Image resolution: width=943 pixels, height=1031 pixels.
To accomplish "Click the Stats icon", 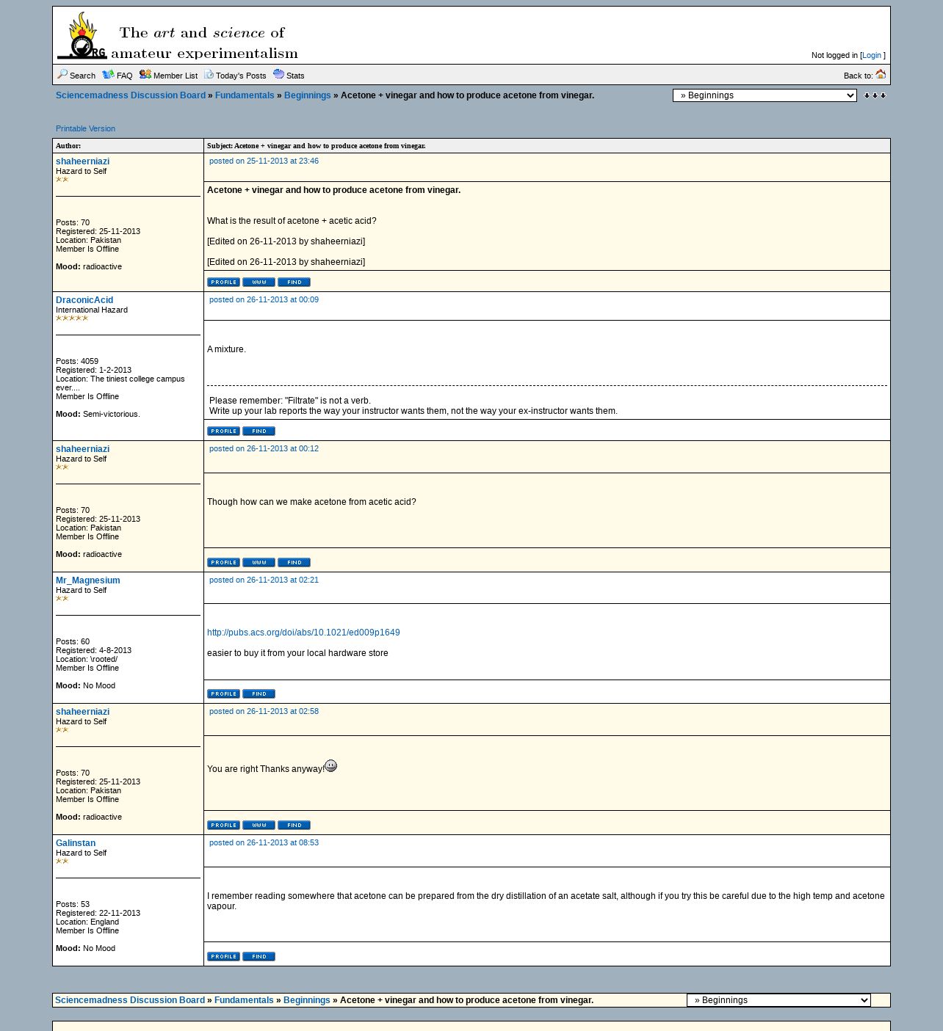I will pos(278,74).
